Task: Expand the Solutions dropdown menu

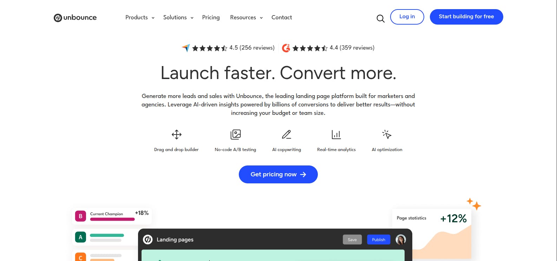Action: (x=178, y=18)
